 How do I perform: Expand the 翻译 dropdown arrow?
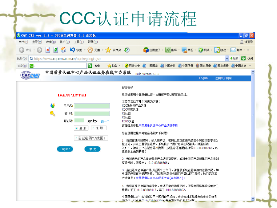[179, 50]
